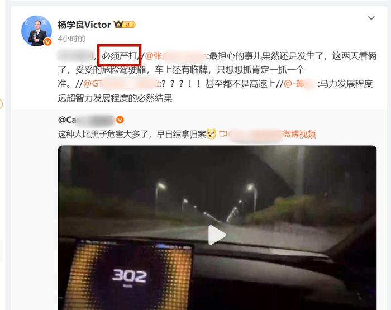The height and width of the screenshot is (310, 391).
Task: Click the orange verified badge on avatar
Action: click(x=47, y=42)
